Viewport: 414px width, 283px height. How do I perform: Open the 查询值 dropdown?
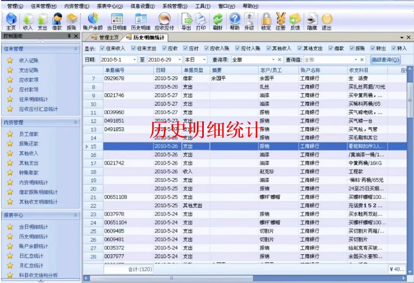356,59
